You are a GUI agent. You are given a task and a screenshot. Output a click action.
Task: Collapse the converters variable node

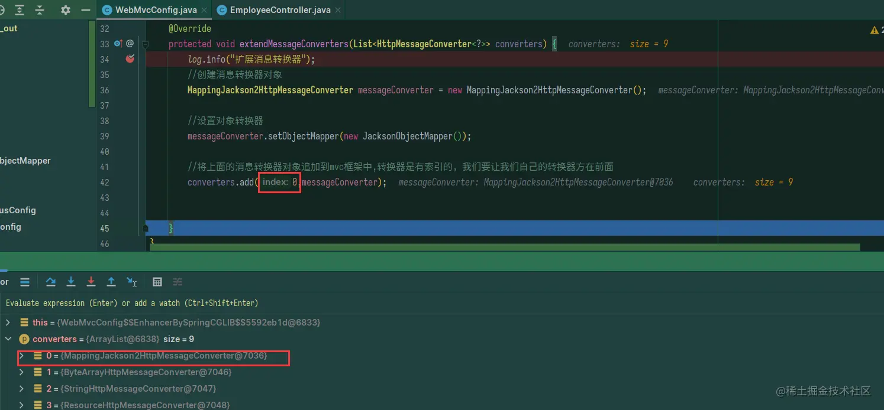click(8, 339)
